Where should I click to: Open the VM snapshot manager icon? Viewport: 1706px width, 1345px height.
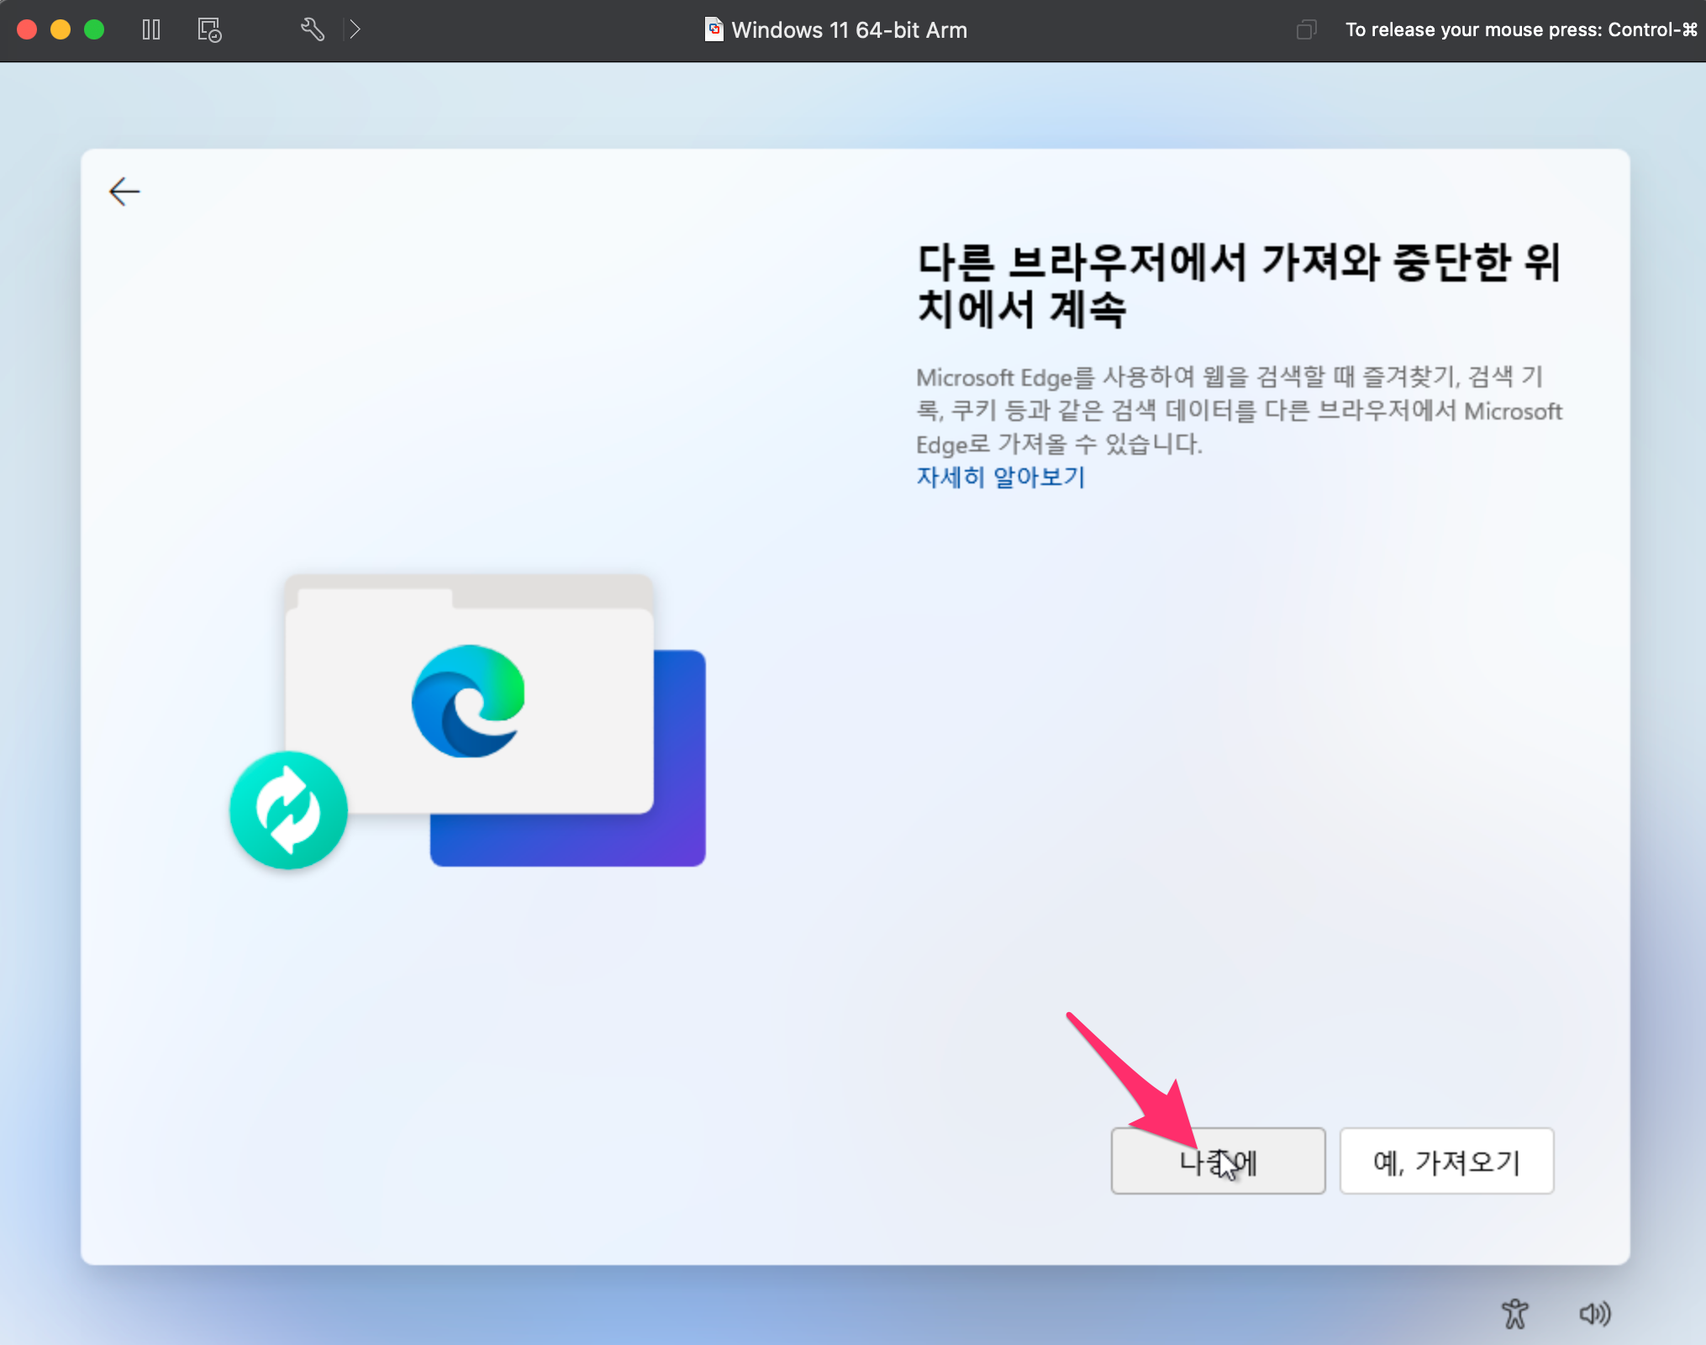tap(209, 30)
